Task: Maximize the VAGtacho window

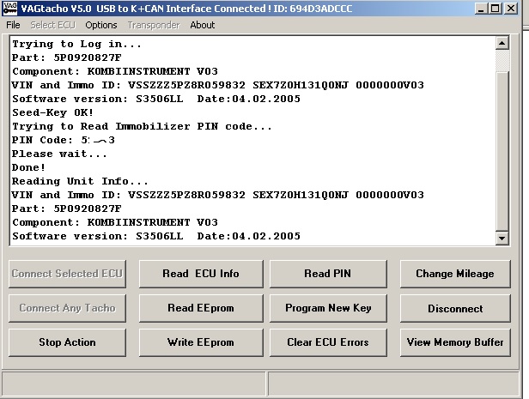Action: [x=496, y=9]
